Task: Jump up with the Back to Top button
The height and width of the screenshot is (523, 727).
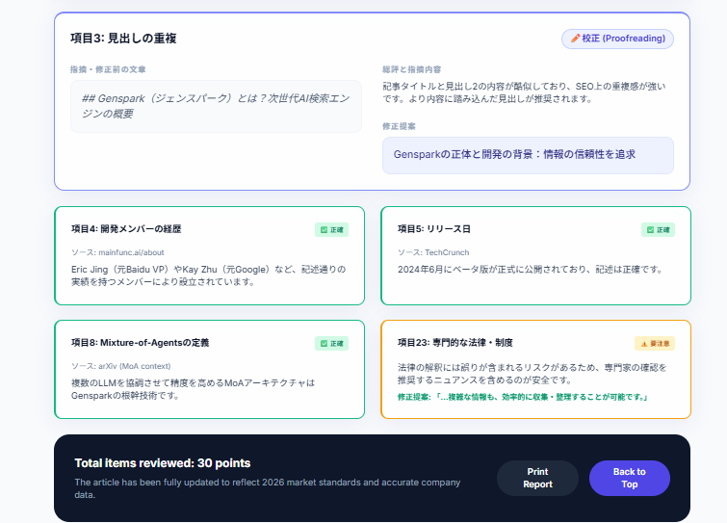Action: click(629, 478)
